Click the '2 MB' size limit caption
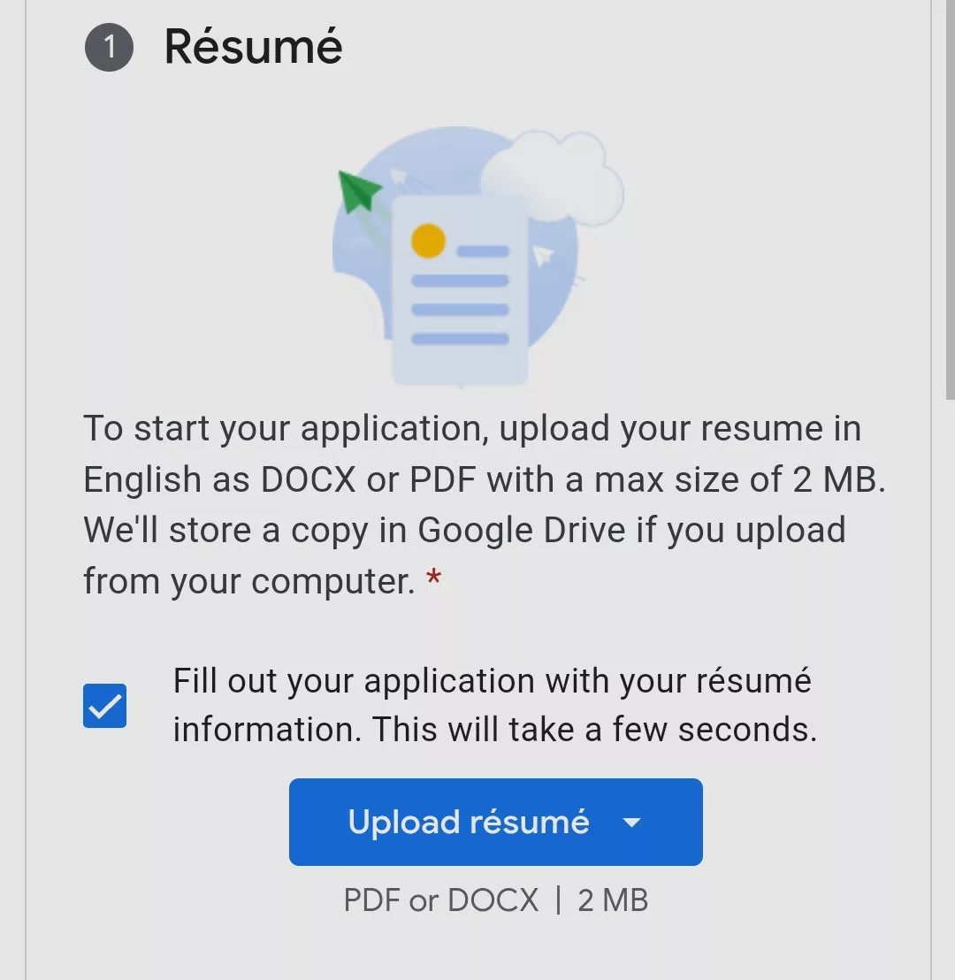 [613, 900]
